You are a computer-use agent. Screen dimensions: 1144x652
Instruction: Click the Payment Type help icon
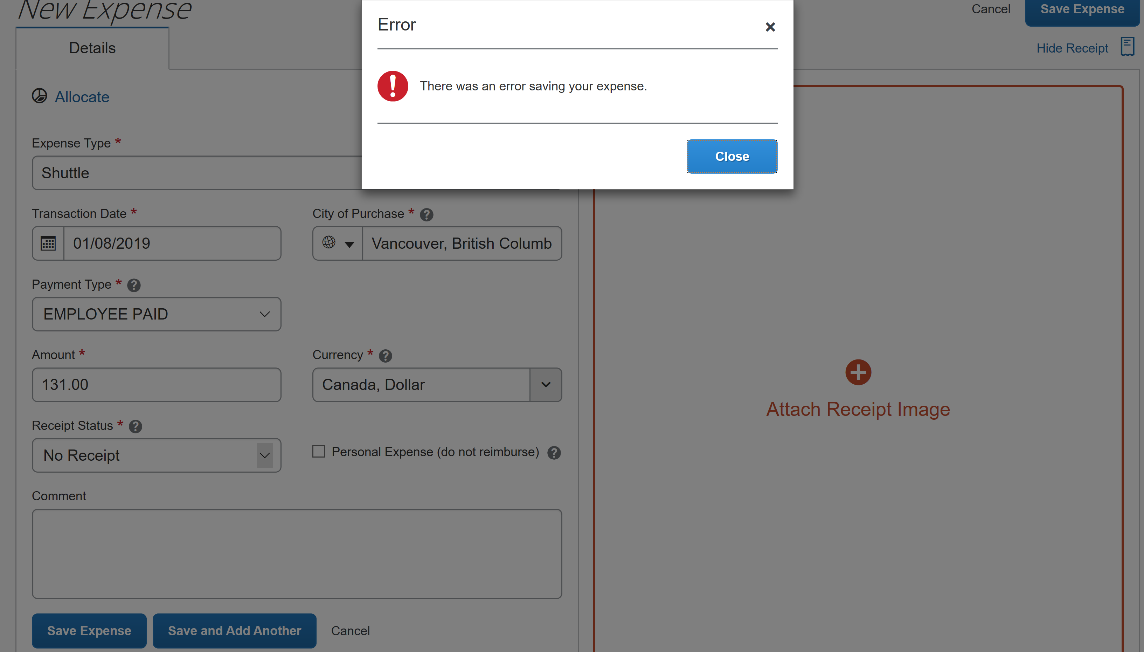[x=133, y=285]
